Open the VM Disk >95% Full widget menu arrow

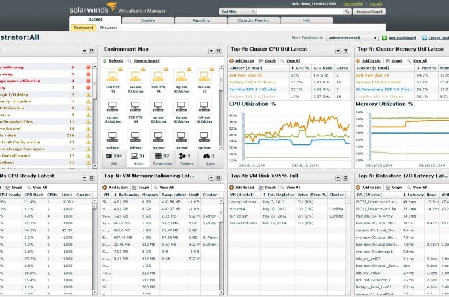[338, 178]
